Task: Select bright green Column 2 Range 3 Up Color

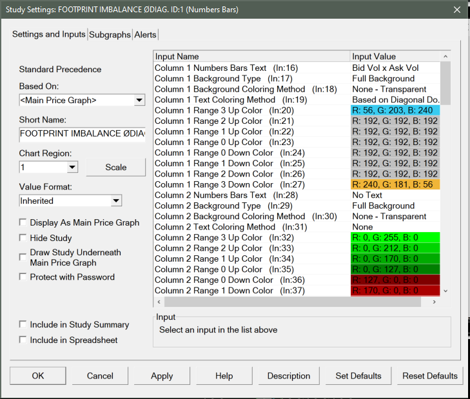Action: click(x=395, y=238)
